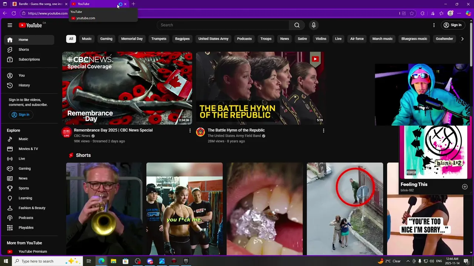Select the All filter chip
The image size is (474, 266).
tap(71, 39)
